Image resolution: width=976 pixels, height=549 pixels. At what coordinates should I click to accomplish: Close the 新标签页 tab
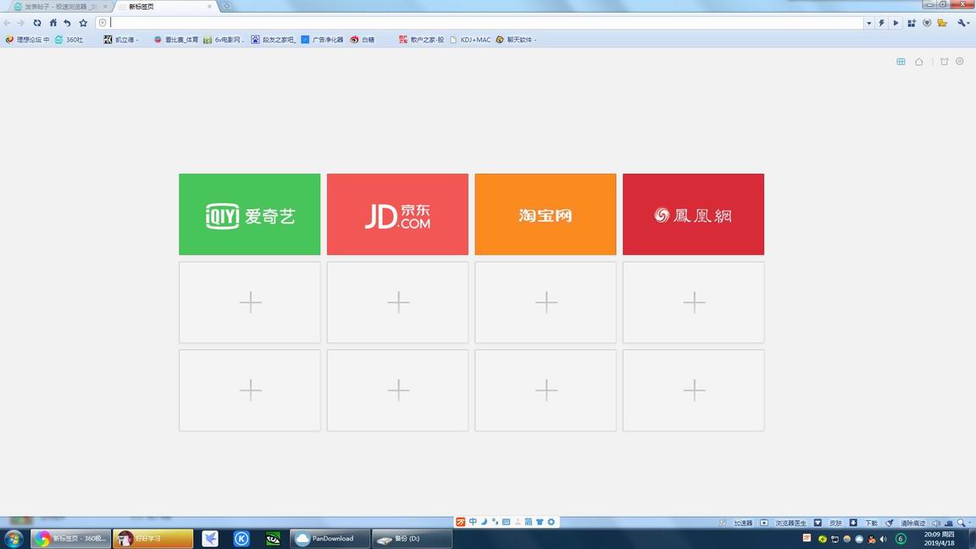click(x=209, y=6)
